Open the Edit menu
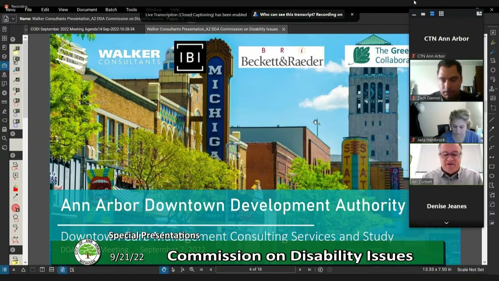Image resolution: width=499 pixels, height=281 pixels. click(45, 9)
